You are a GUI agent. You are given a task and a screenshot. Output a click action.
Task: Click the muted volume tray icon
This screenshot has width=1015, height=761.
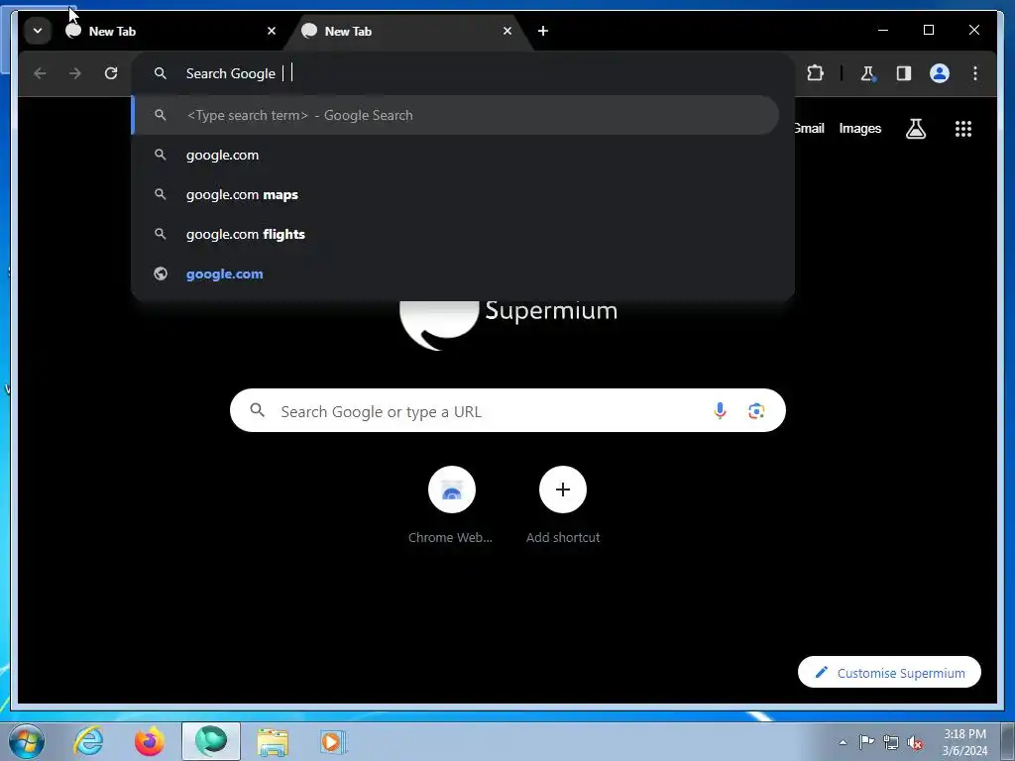(915, 742)
